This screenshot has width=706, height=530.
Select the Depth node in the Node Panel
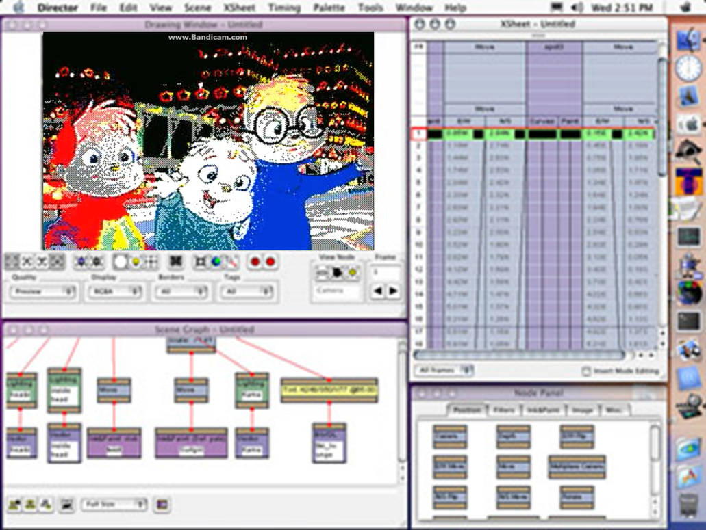coord(514,437)
